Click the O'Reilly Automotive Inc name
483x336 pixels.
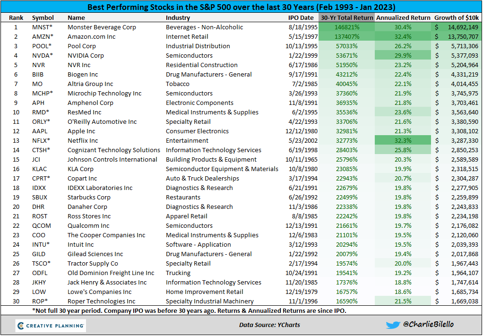pyautogui.click(x=102, y=121)
